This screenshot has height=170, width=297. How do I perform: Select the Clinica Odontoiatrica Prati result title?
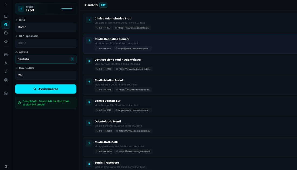[x=113, y=18]
